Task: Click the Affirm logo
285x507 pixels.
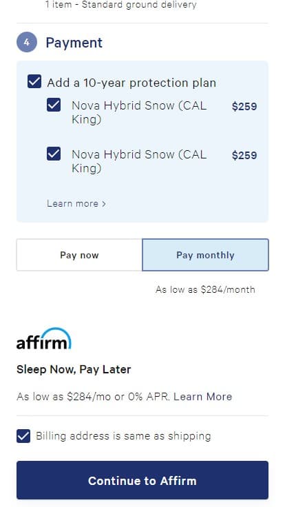Action: (x=44, y=338)
